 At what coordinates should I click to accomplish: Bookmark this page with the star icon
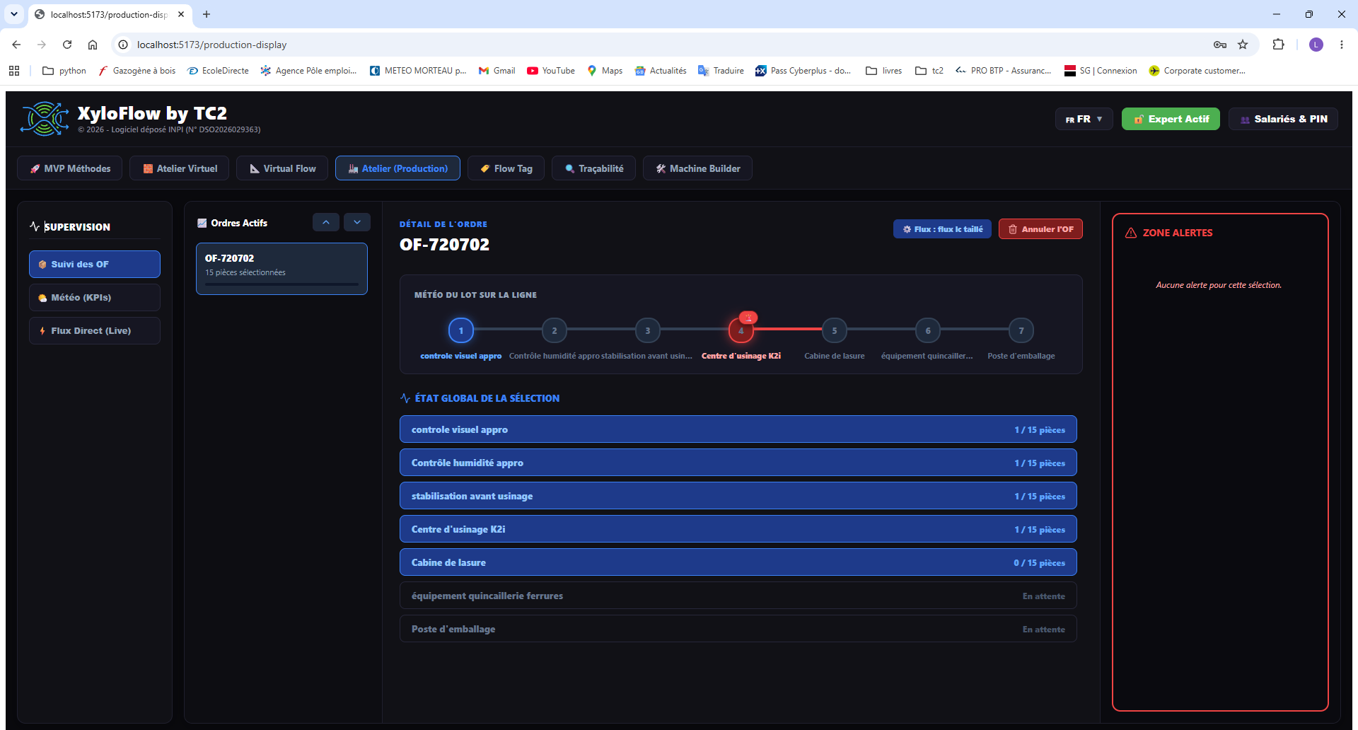(x=1243, y=45)
